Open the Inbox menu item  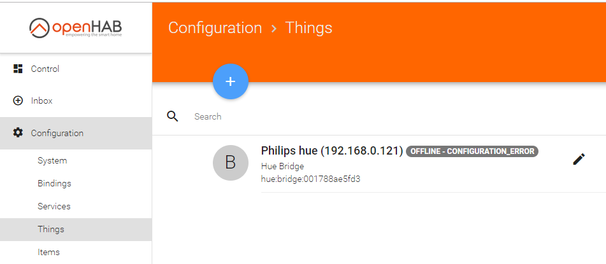coord(76,101)
